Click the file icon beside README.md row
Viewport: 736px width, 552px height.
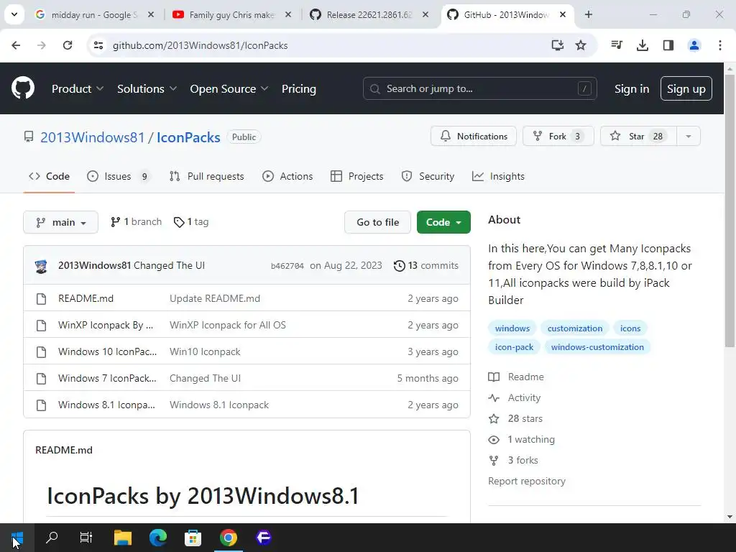click(x=41, y=298)
